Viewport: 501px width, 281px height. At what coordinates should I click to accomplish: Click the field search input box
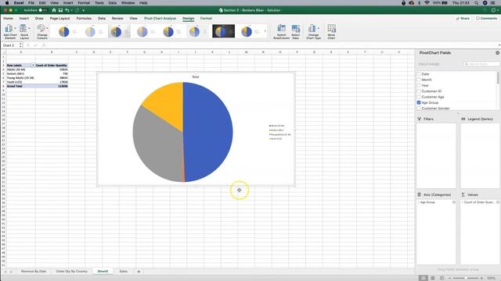(482, 64)
